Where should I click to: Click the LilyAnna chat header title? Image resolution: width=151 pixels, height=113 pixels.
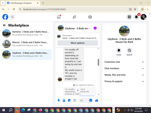coord(77,28)
